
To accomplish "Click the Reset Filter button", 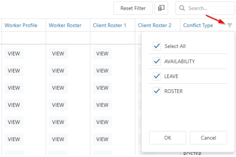I will click(x=133, y=8).
